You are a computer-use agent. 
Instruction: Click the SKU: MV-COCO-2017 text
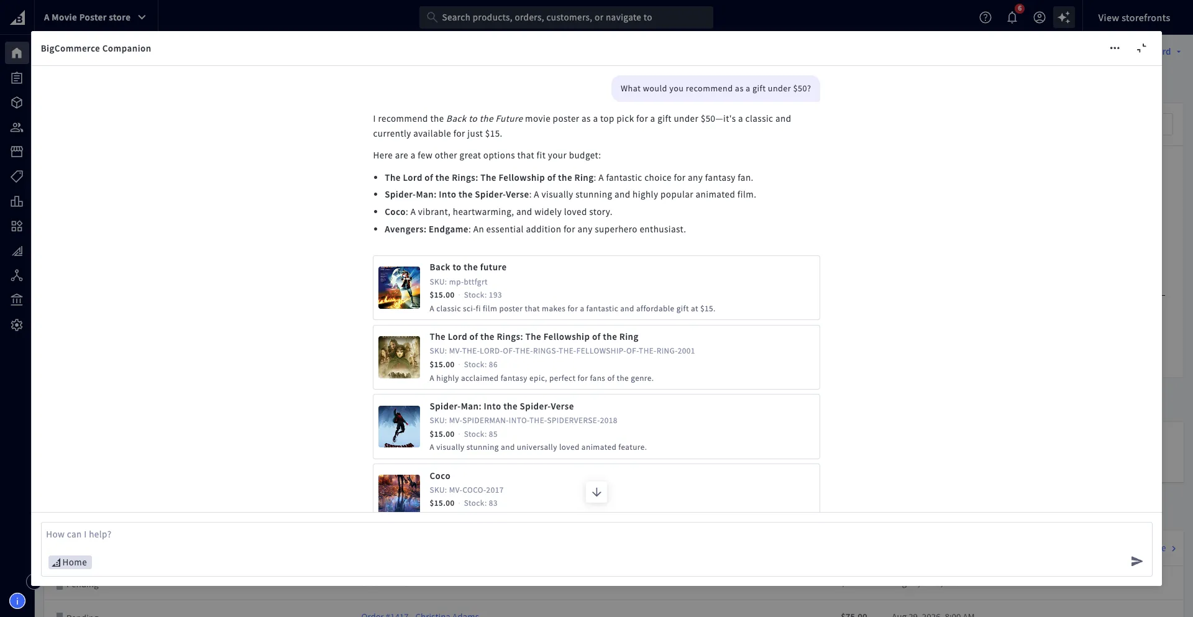point(467,490)
